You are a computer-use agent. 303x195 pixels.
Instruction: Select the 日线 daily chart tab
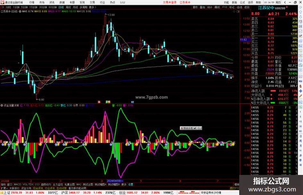(61, 7)
